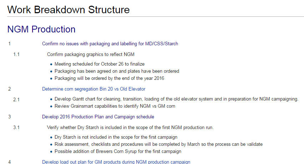Image resolution: width=304 pixels, height=164 pixels.
Task: Click 'Packaging will be ordered by the end' bullet
Action: point(109,78)
